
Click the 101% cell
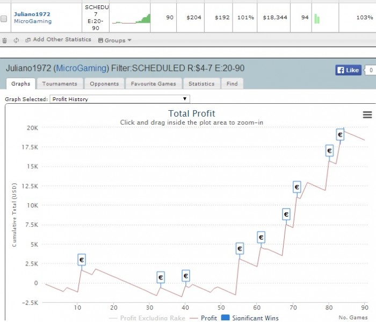(x=245, y=18)
